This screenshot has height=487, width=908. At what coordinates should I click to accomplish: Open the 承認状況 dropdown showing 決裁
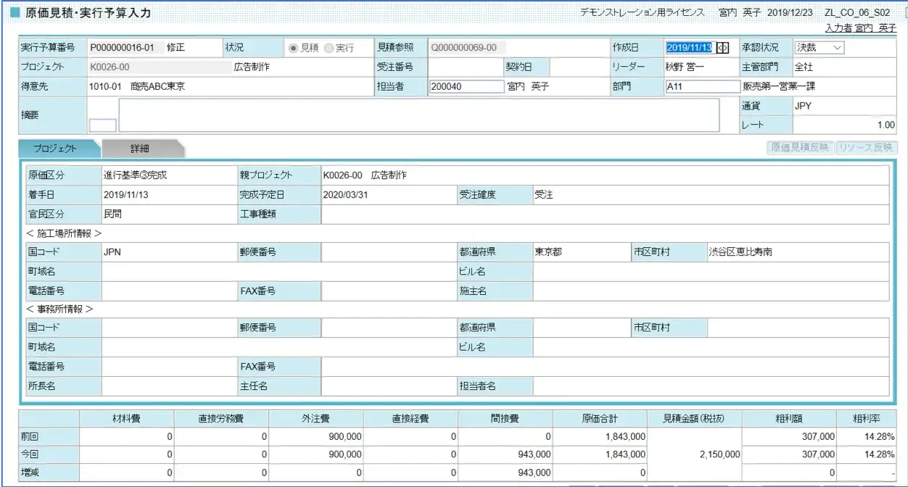click(820, 48)
